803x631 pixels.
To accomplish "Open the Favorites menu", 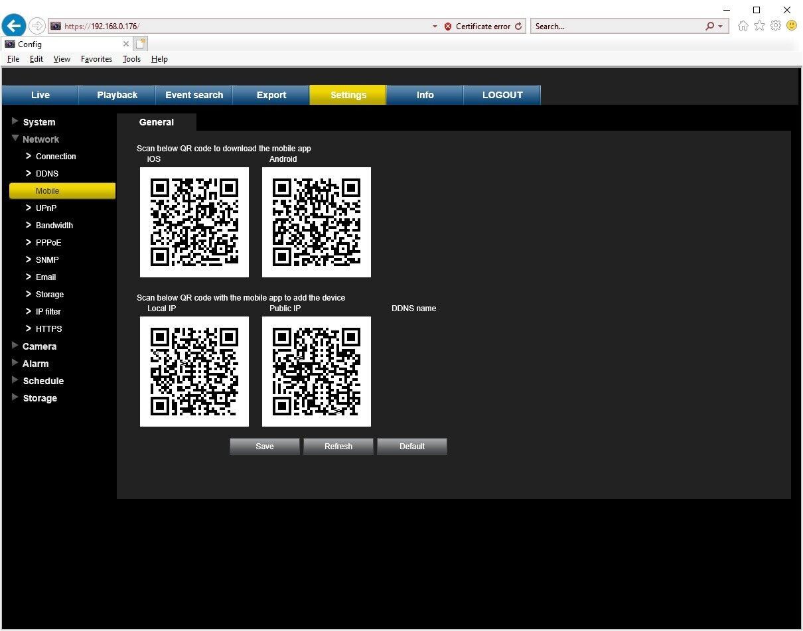I will (x=96, y=59).
